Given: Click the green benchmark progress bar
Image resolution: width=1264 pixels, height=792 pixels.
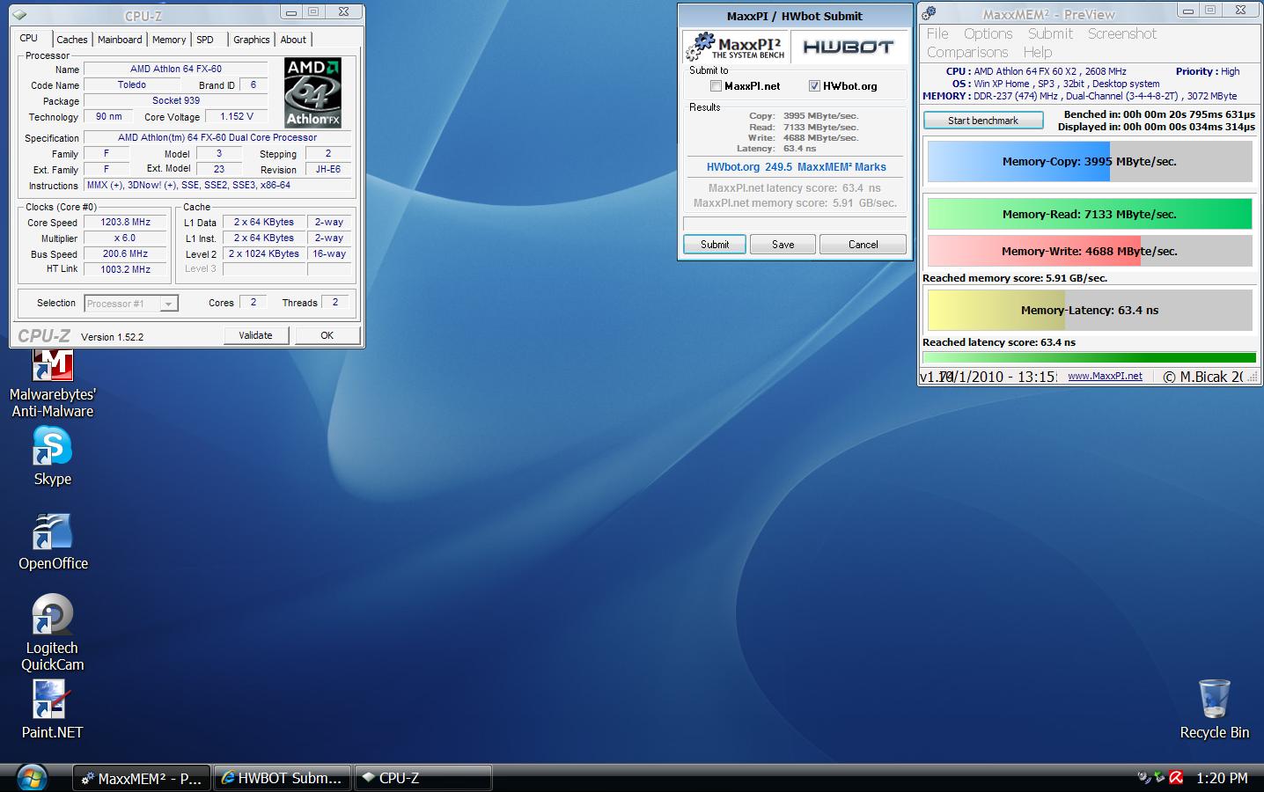Looking at the screenshot, I should [1089, 358].
